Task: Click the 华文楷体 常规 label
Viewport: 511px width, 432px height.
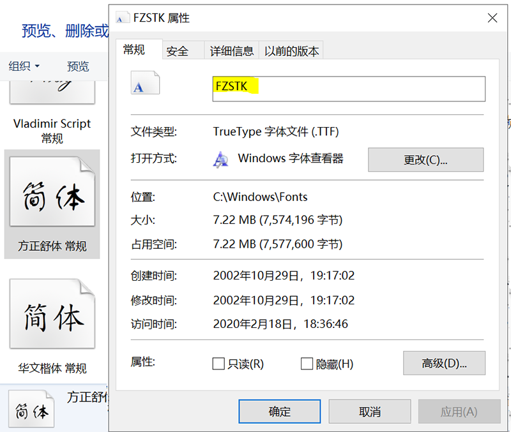Action: point(52,369)
